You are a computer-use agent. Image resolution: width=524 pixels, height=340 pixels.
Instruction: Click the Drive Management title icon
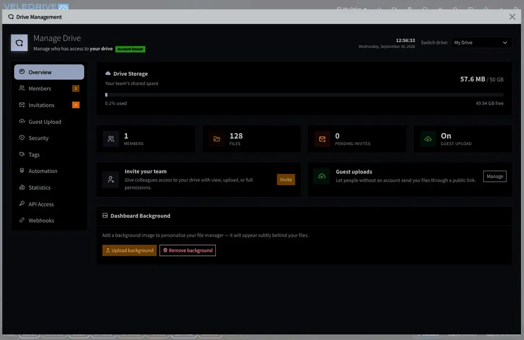11,17
